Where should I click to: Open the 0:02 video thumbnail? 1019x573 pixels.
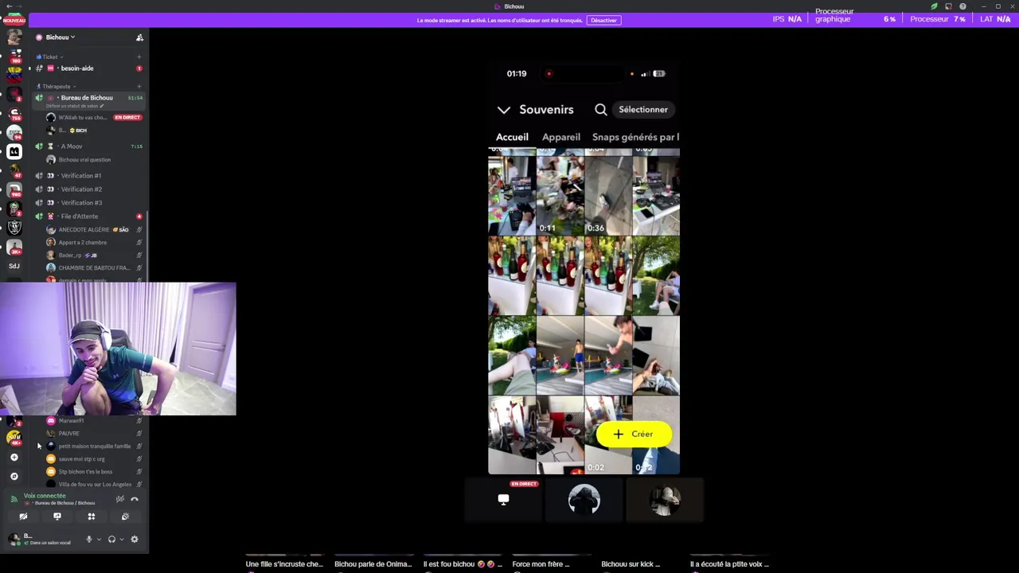[608, 436]
